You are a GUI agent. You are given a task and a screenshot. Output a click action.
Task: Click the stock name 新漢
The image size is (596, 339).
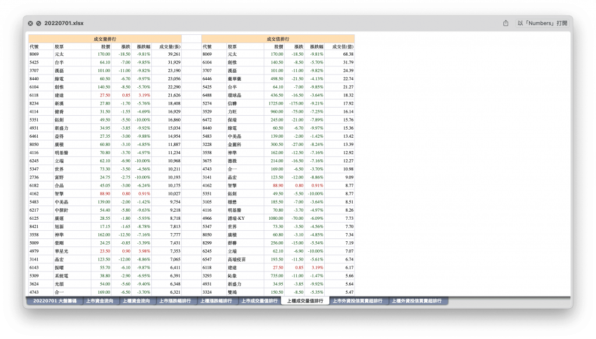point(59,104)
